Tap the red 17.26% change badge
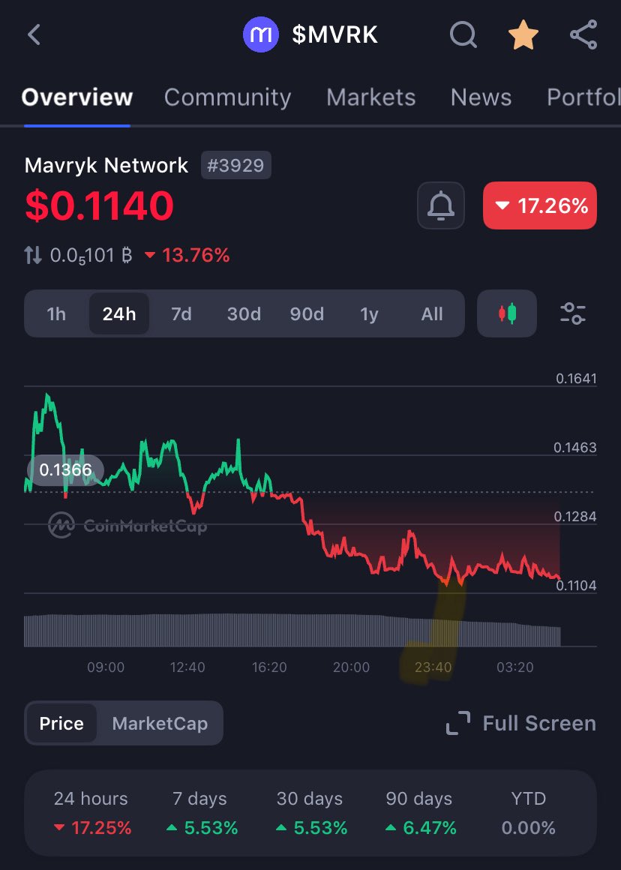 [x=540, y=205]
